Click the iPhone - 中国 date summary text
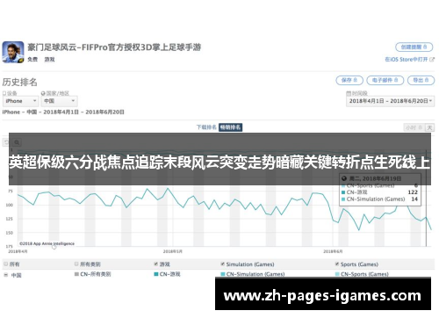This screenshot has height=318, width=439. (x=63, y=112)
